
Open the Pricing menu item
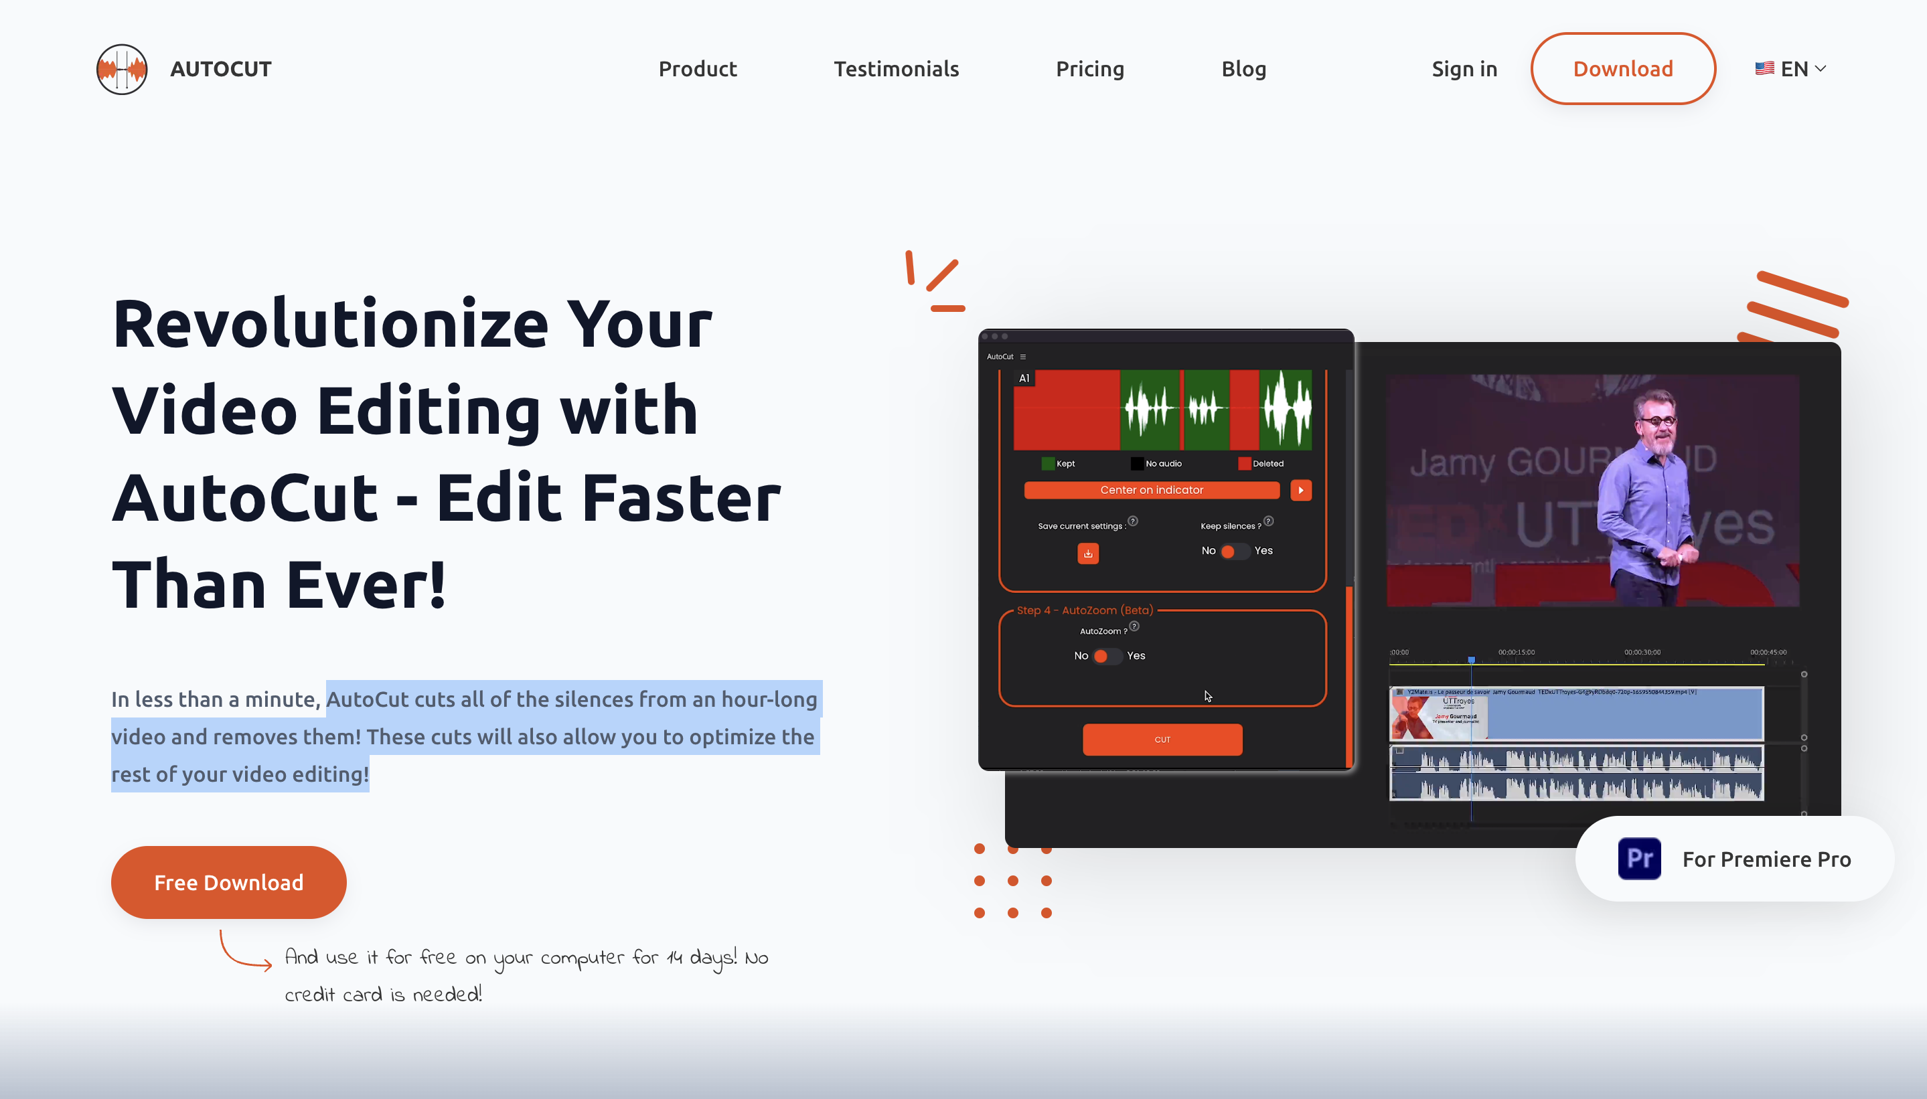pyautogui.click(x=1089, y=68)
